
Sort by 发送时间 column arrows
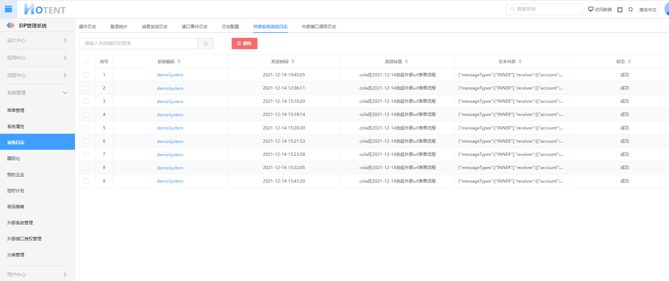click(x=293, y=62)
